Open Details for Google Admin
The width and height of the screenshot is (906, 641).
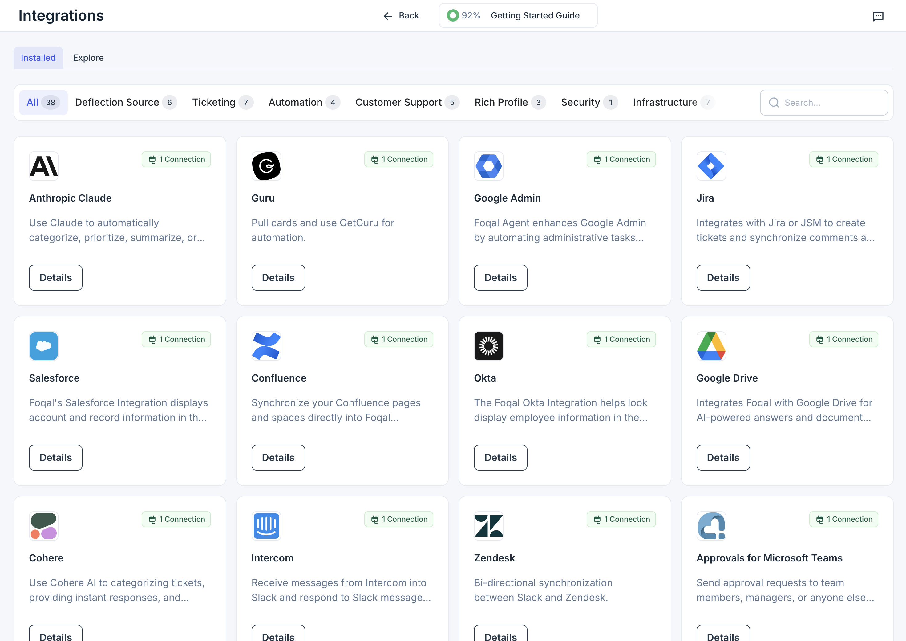coord(500,278)
